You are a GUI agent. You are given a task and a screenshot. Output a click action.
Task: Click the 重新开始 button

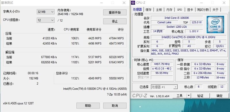tap(115, 12)
